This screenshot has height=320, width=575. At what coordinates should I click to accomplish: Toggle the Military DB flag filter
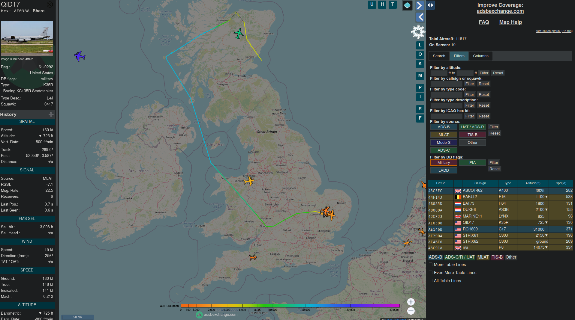(444, 163)
